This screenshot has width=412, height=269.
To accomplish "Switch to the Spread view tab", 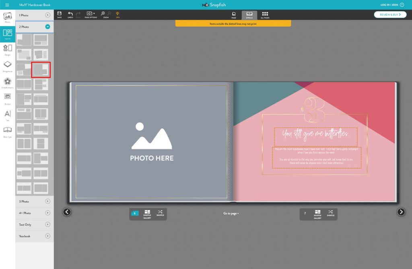I will click(x=249, y=15).
